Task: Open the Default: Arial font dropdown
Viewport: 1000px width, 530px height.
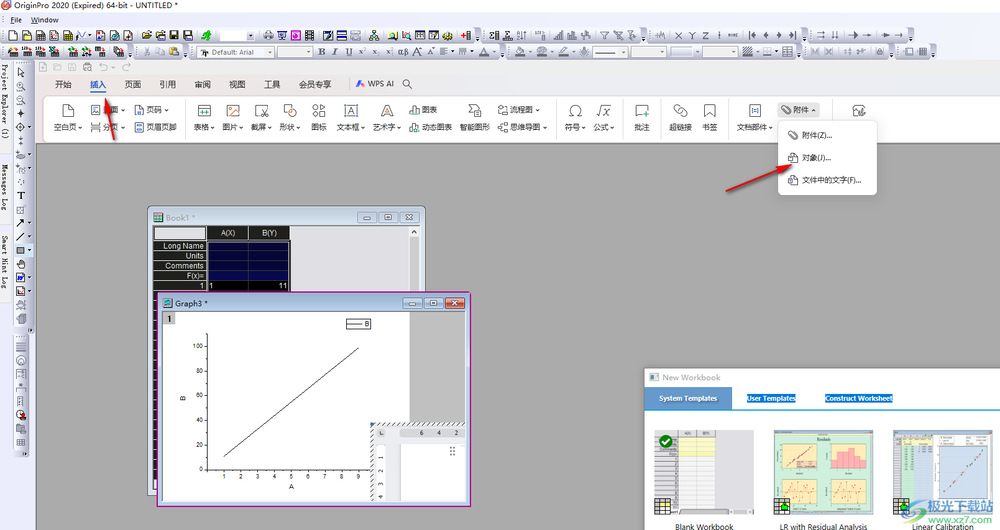Action: (270, 52)
